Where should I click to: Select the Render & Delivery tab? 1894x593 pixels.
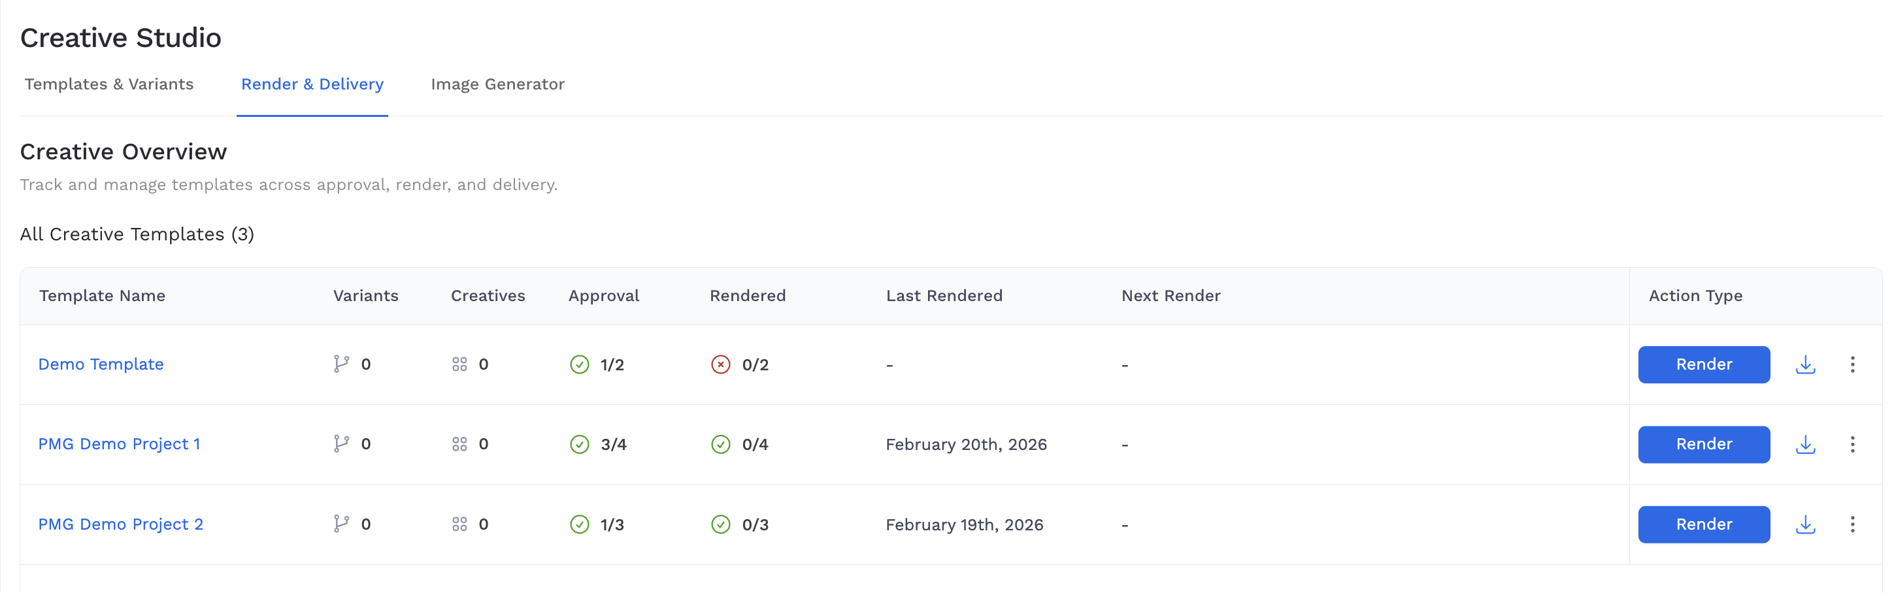pos(312,84)
